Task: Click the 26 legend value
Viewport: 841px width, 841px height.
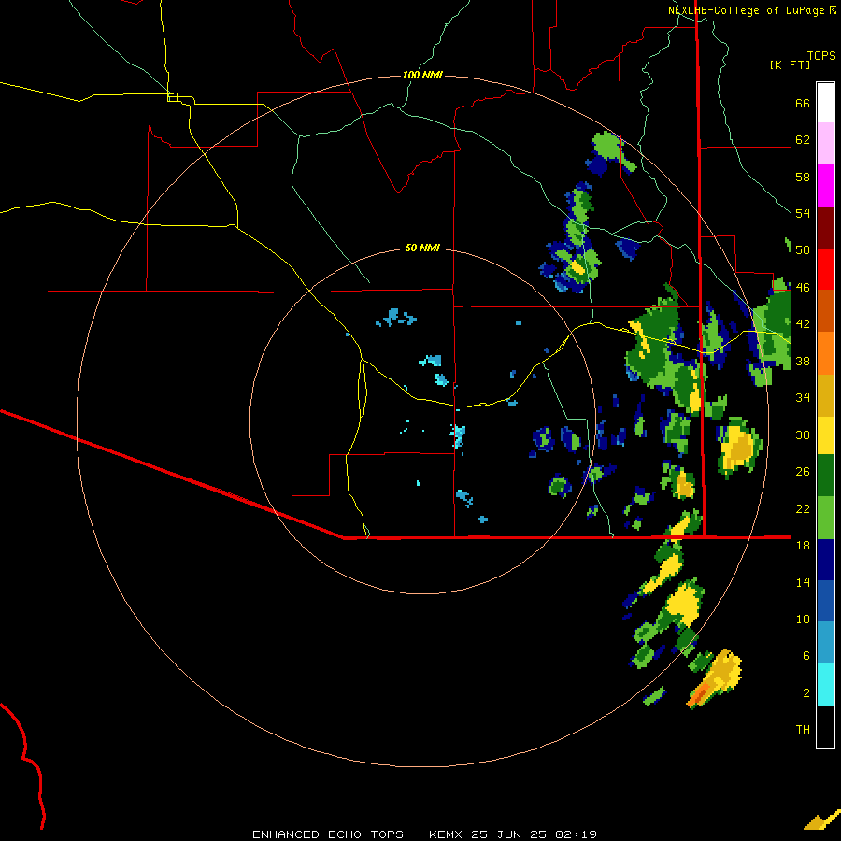Action: (803, 472)
